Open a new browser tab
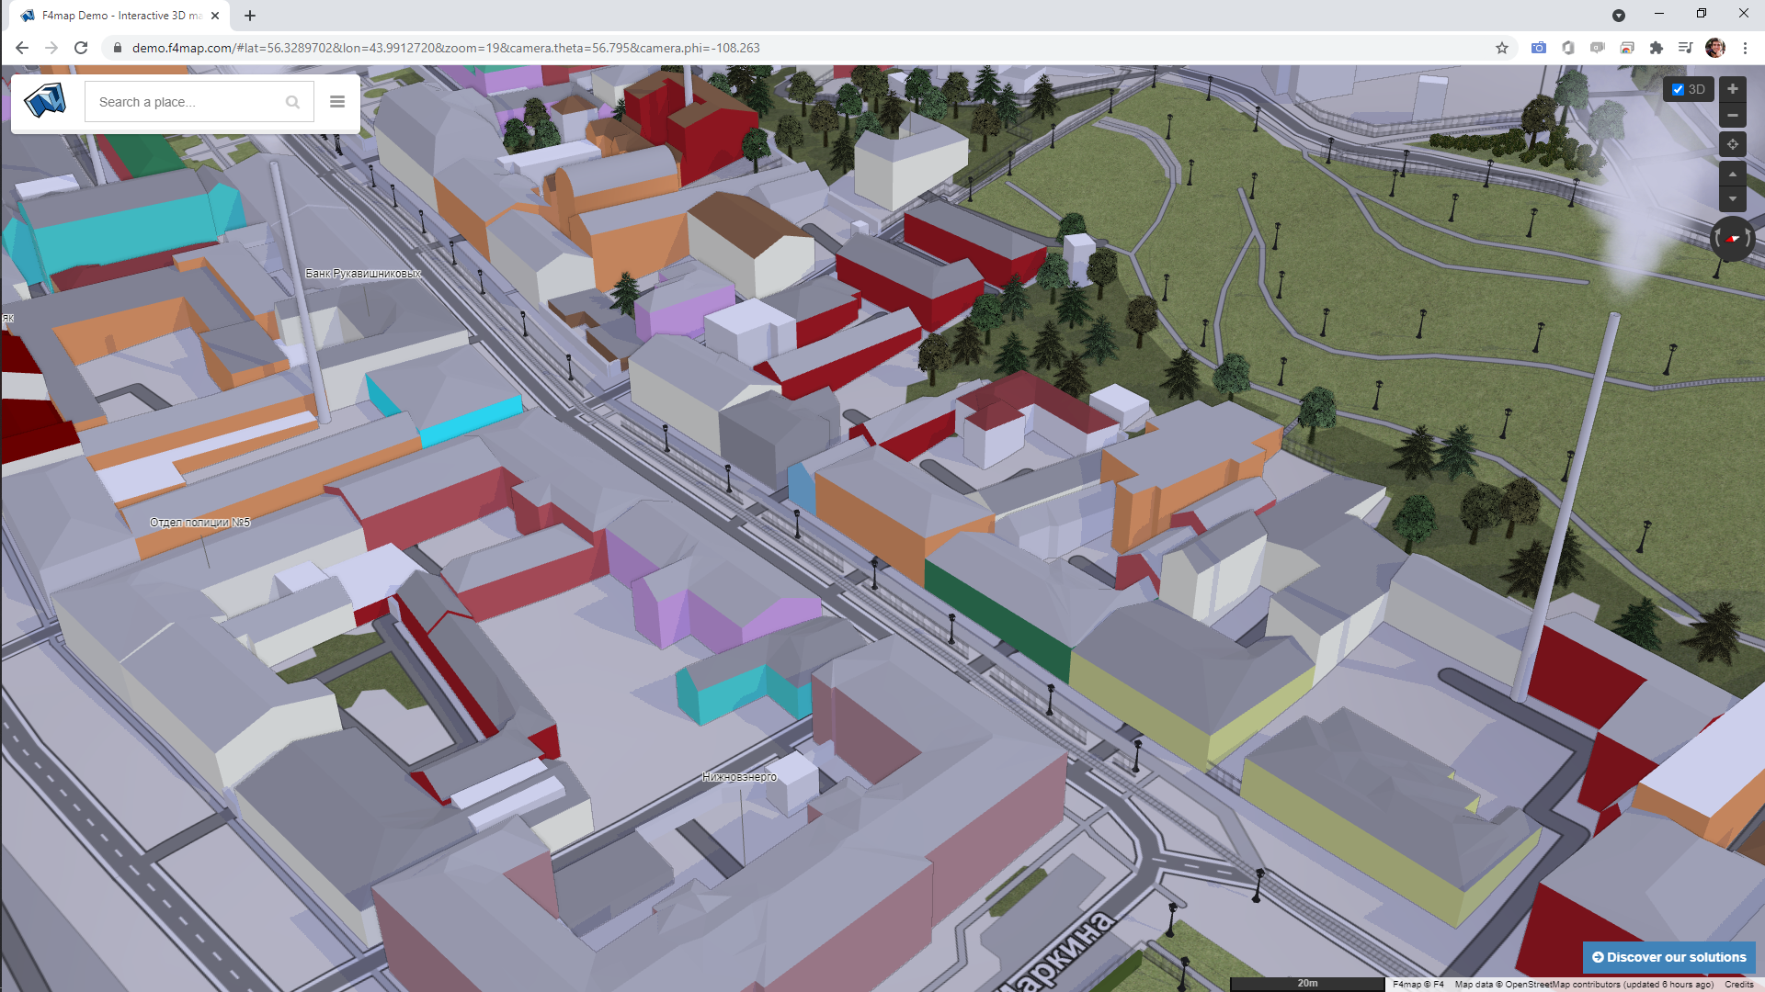1765x992 pixels. (249, 16)
